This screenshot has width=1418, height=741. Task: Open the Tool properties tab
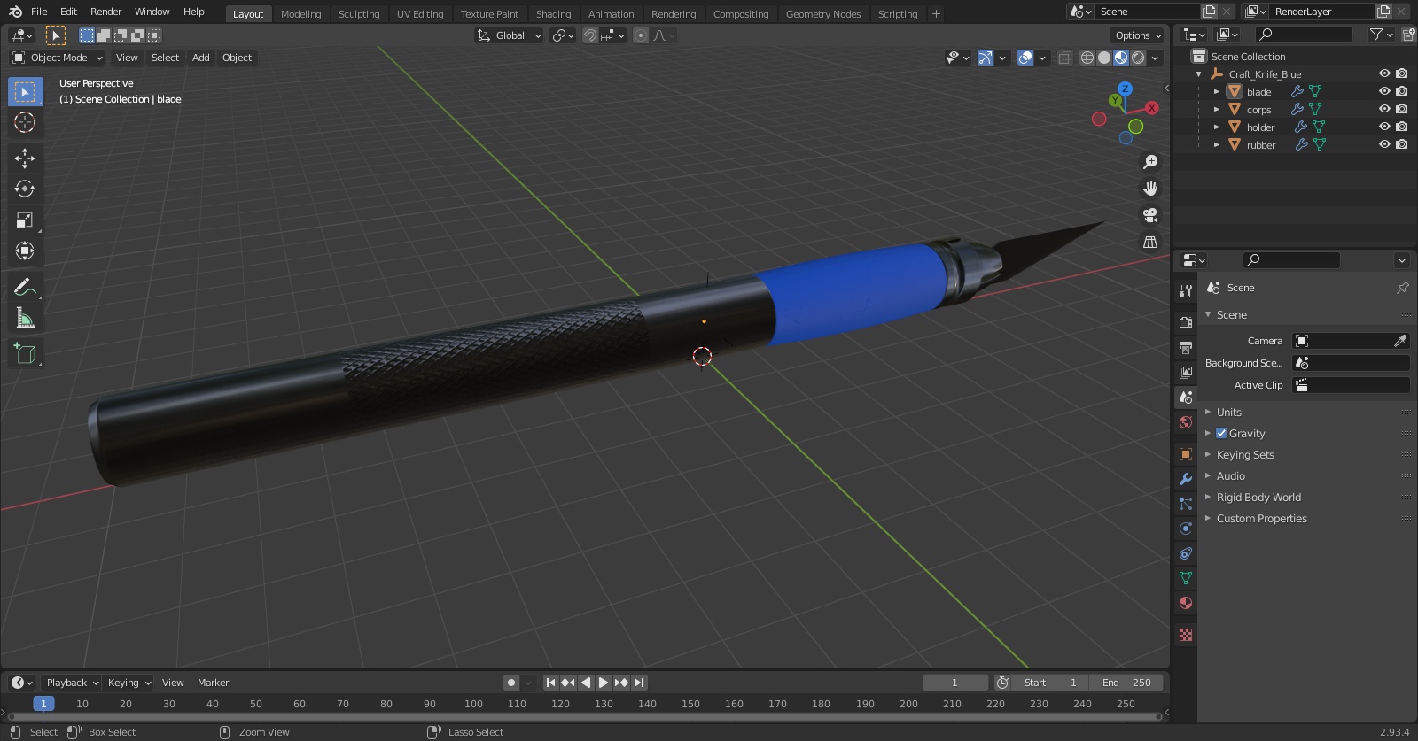(x=1186, y=291)
